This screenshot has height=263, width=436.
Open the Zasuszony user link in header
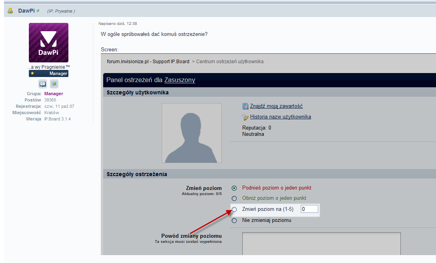179,80
